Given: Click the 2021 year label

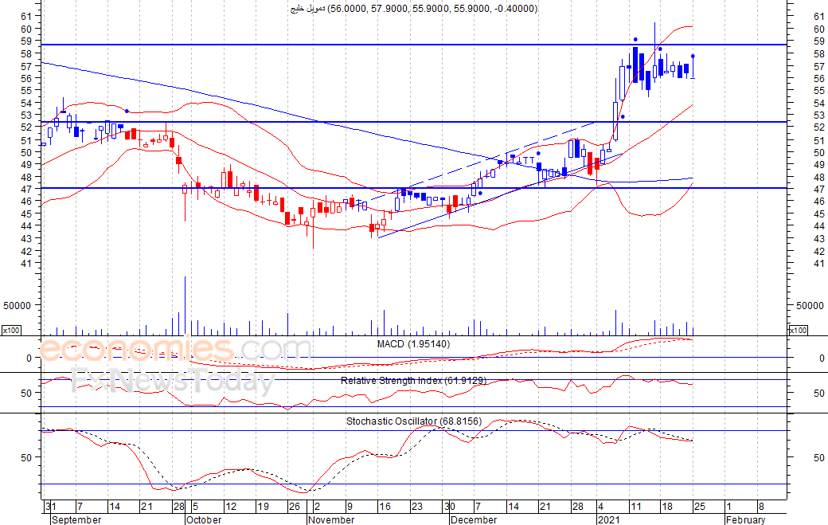Looking at the screenshot, I should tap(609, 519).
